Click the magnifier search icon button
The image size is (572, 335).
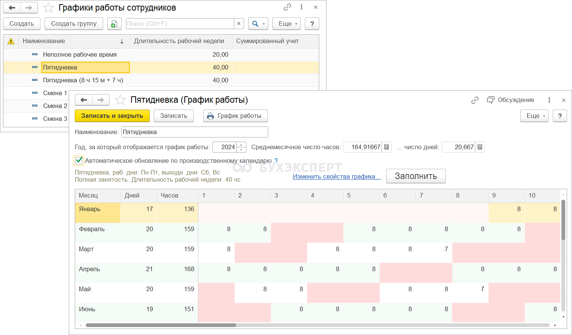pyautogui.click(x=255, y=24)
